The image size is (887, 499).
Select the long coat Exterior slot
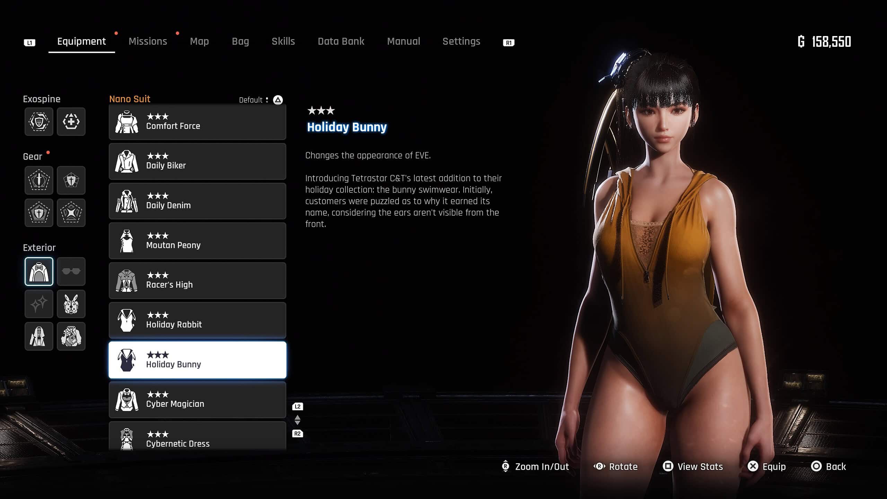(39, 336)
